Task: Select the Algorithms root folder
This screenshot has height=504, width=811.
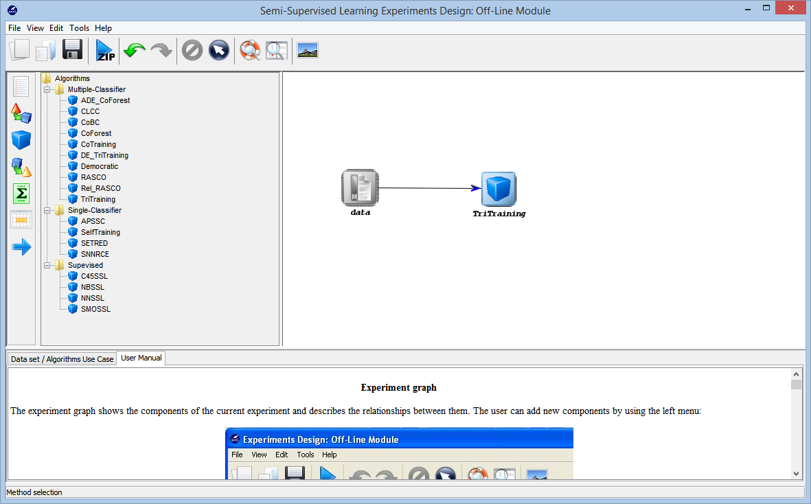Action: 72,78
